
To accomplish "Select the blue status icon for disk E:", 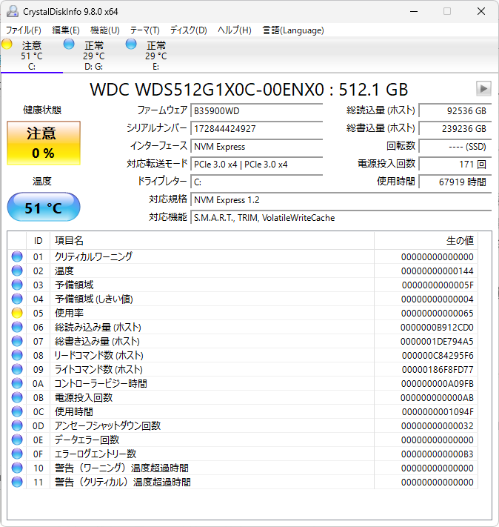I will click(132, 44).
